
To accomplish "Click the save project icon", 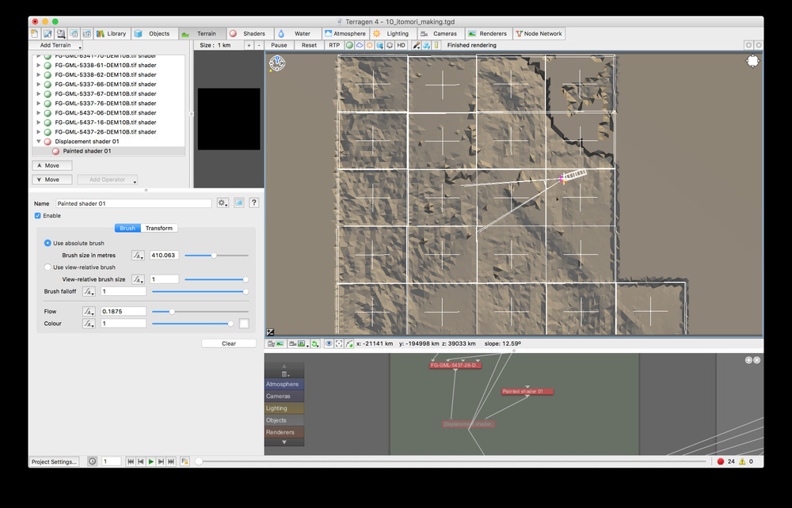I will (x=61, y=34).
